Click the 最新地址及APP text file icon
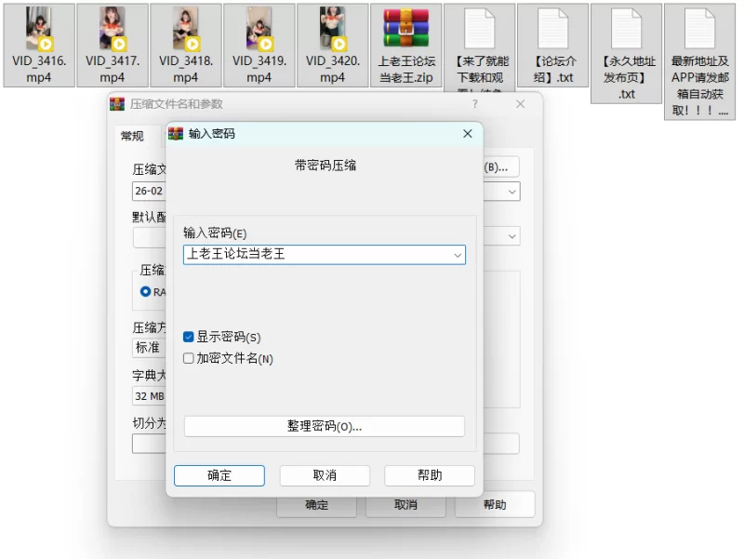The width and height of the screenshot is (744, 559). (700, 28)
